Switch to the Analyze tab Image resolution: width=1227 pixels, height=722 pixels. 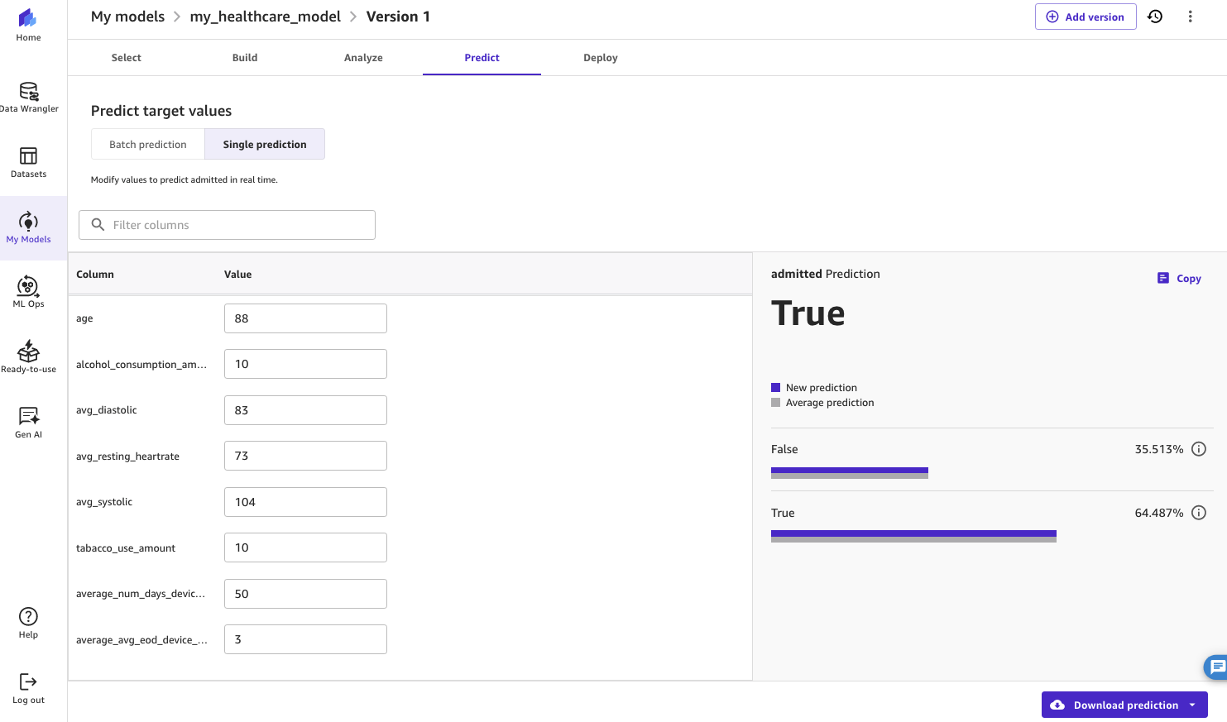[x=363, y=57]
